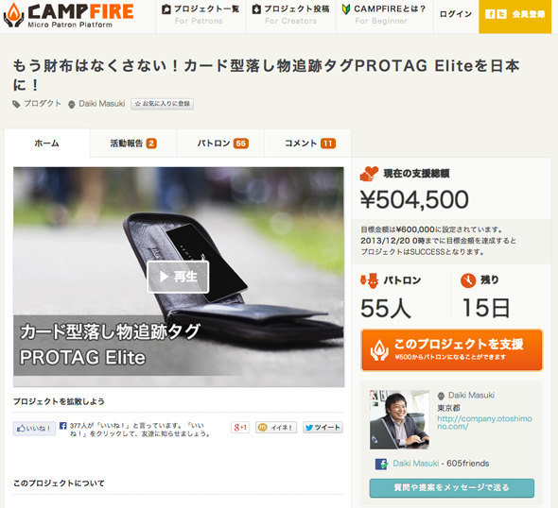Screen dimensions: 558x508
Task: Play the PROTAG Elite project video
Action: coord(178,277)
